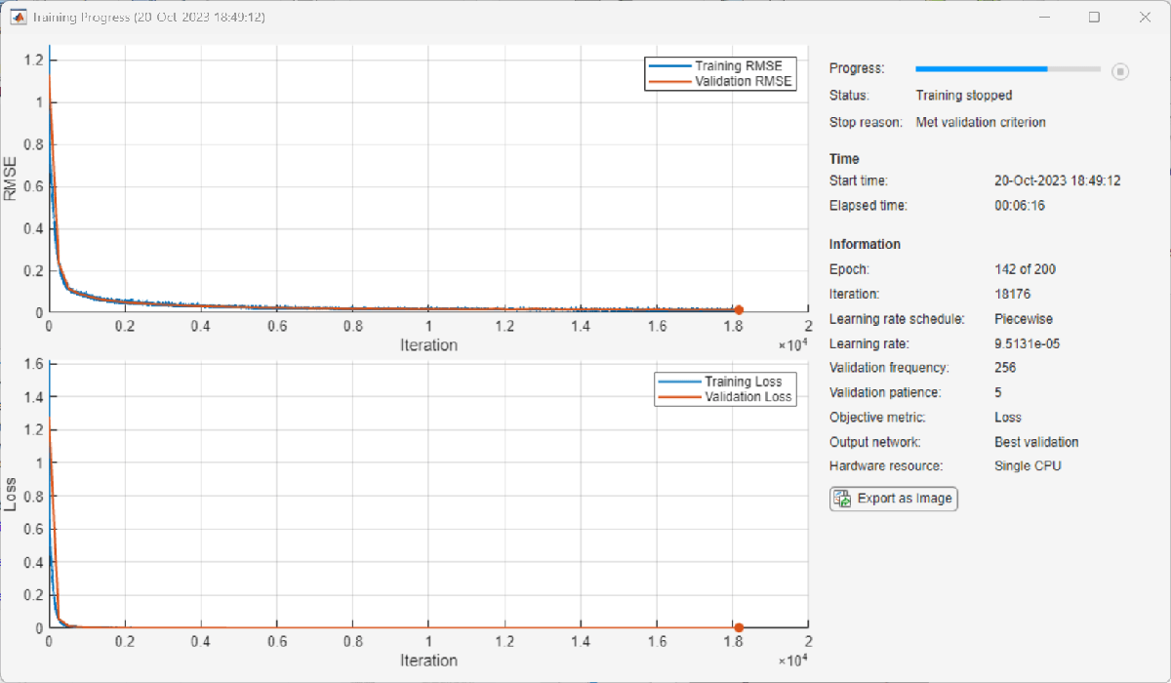Click the RMSE y-axis label

(11, 179)
